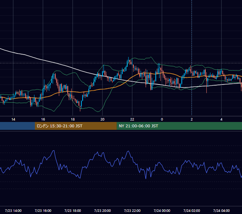Click the 7/24 00:00 date label
Image resolution: width=242 pixels, height=214 pixels.
click(x=162, y=210)
